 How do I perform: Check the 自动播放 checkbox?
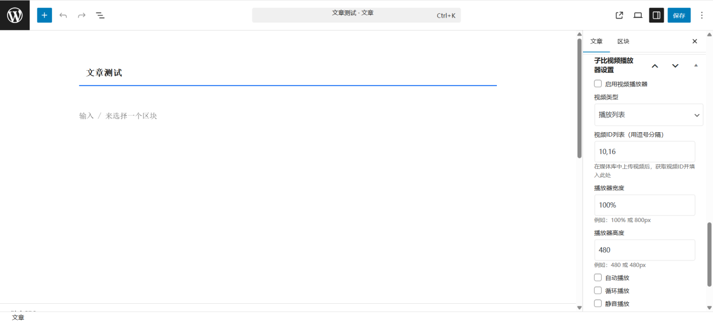[598, 277]
